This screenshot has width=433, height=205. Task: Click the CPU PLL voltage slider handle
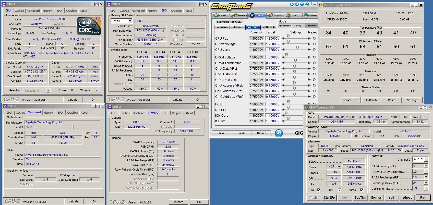pos(288,36)
